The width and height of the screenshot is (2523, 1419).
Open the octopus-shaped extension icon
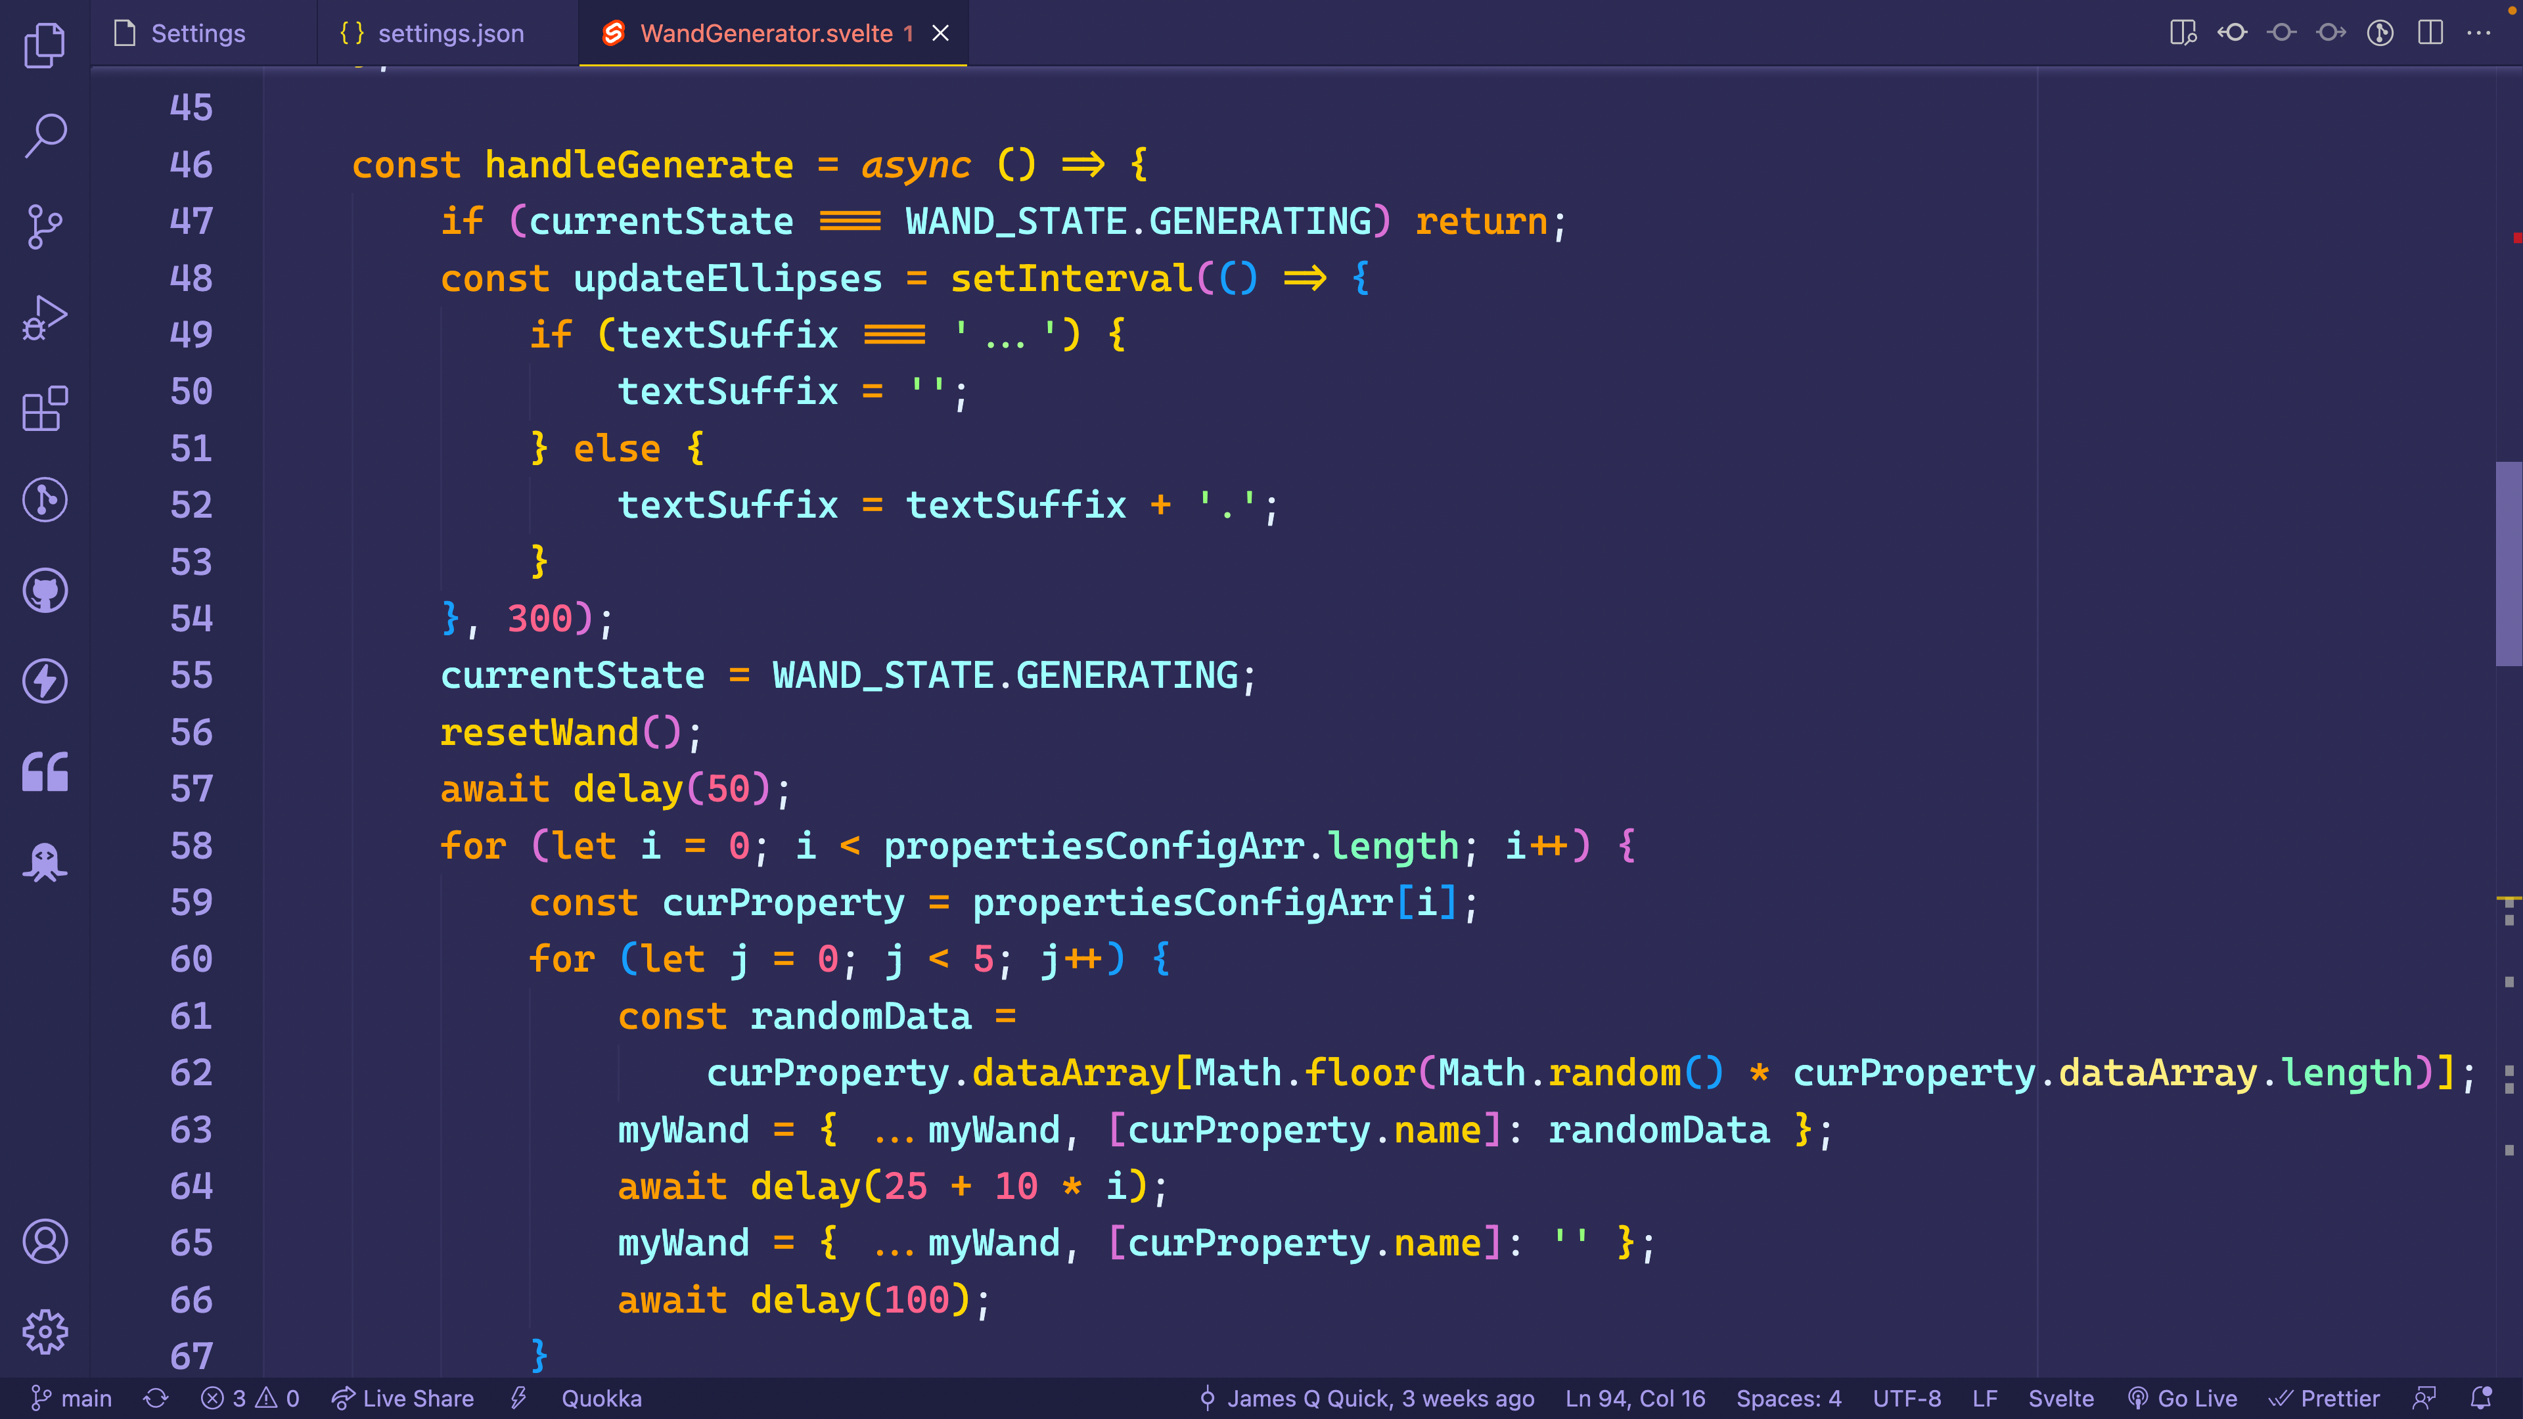click(45, 863)
